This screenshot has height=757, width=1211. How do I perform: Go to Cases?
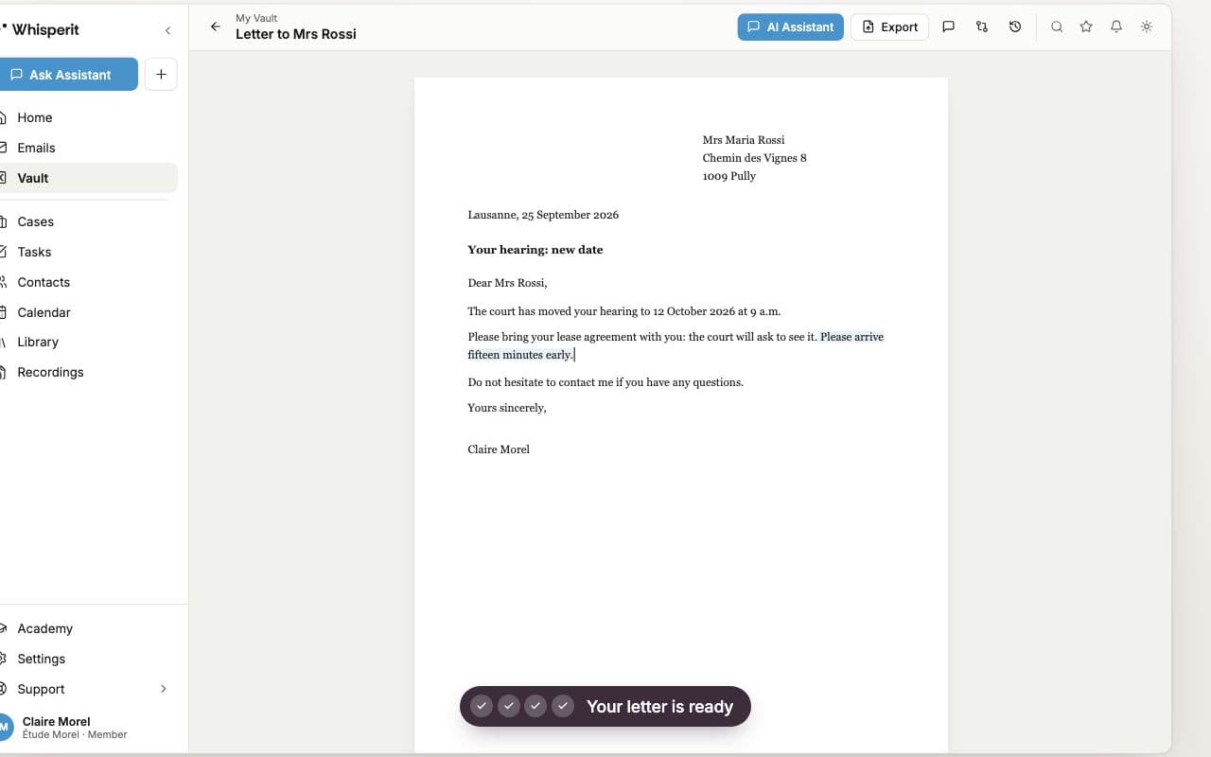tap(87, 221)
